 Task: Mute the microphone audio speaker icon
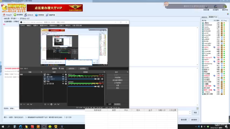pyautogui.click(x=99, y=79)
